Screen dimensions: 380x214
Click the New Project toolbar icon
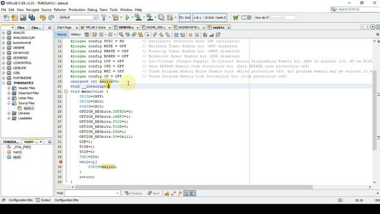coord(14,17)
